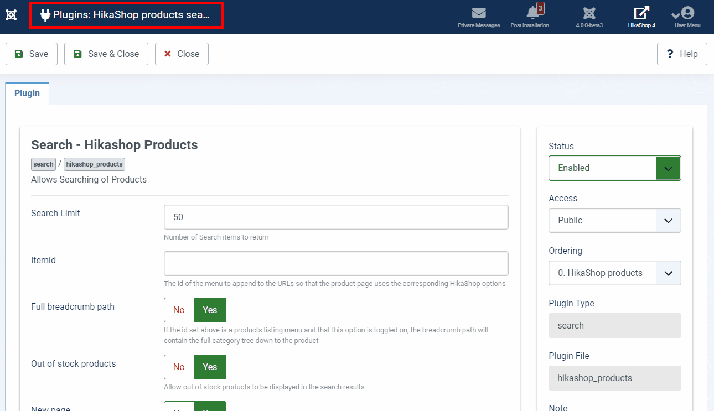Select the Plugin tab
714x411 pixels.
tap(27, 93)
